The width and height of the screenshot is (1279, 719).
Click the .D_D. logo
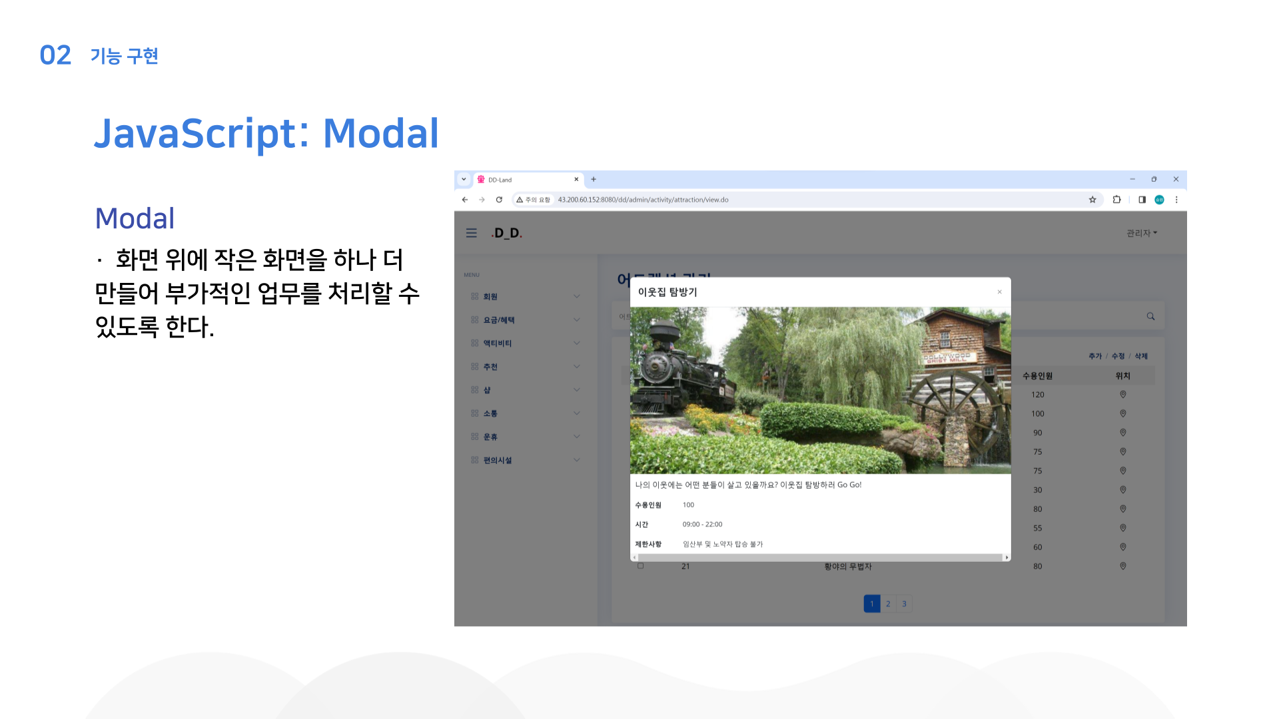point(506,233)
